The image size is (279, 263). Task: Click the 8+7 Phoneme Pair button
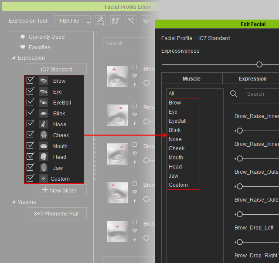57,213
